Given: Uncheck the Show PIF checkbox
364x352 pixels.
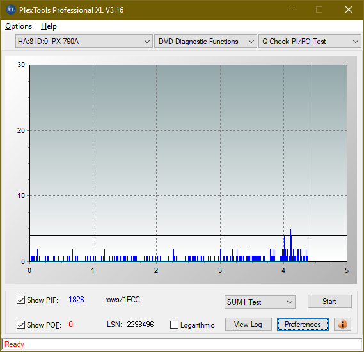Looking at the screenshot, I should [x=20, y=300].
